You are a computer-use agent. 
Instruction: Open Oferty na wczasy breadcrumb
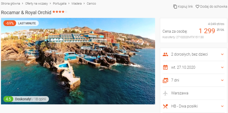click(36, 4)
